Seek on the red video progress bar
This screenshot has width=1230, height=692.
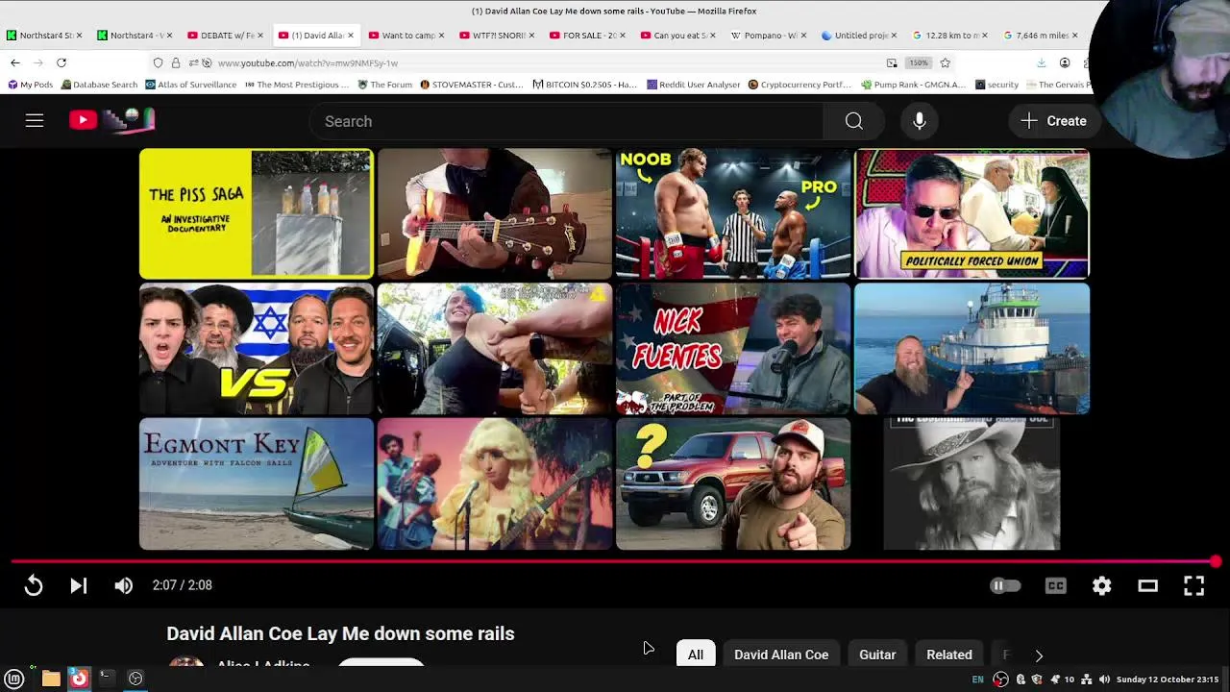tap(615, 561)
